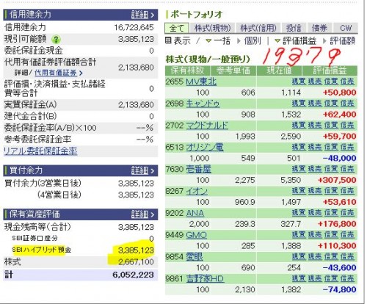Open イオン stock page
367x304 pixels.
click(197, 191)
